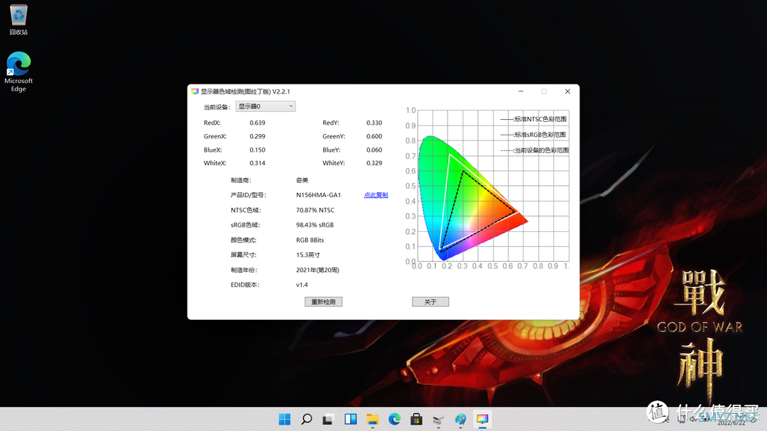Expand the 显示器0 device dropdown
The width and height of the screenshot is (767, 431).
(266, 106)
